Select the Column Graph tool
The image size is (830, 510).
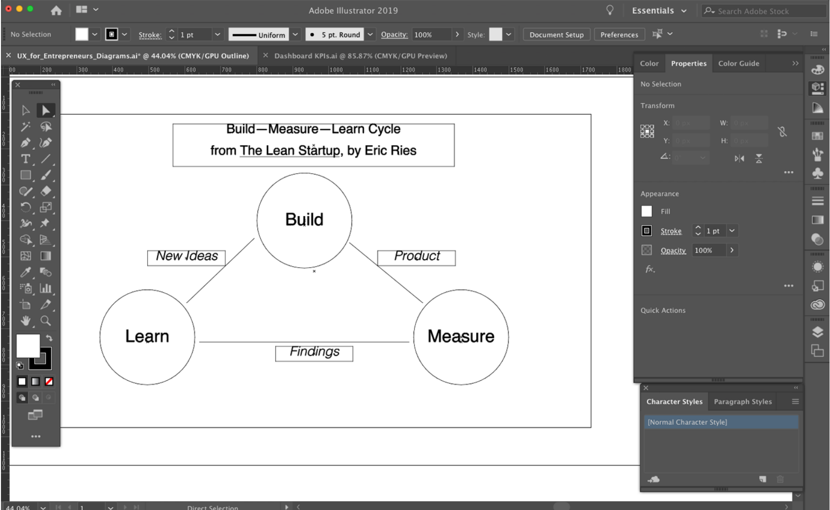(x=46, y=288)
